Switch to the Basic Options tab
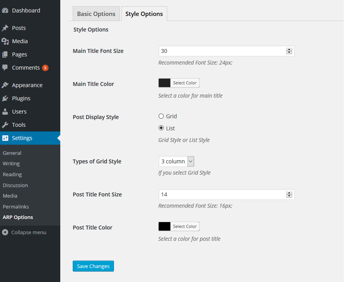350x282 pixels. (x=96, y=14)
